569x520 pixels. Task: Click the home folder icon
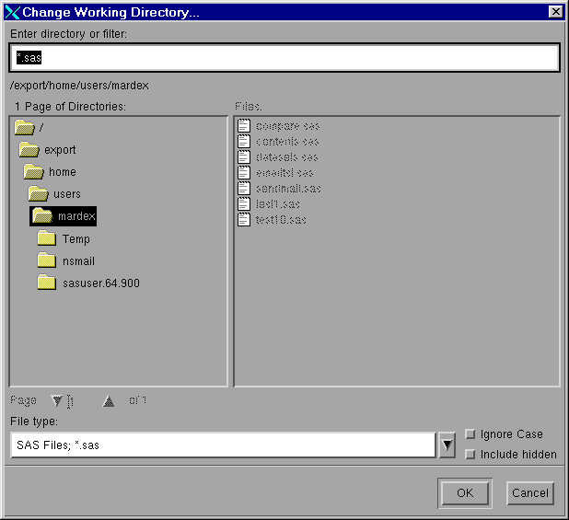(34, 171)
